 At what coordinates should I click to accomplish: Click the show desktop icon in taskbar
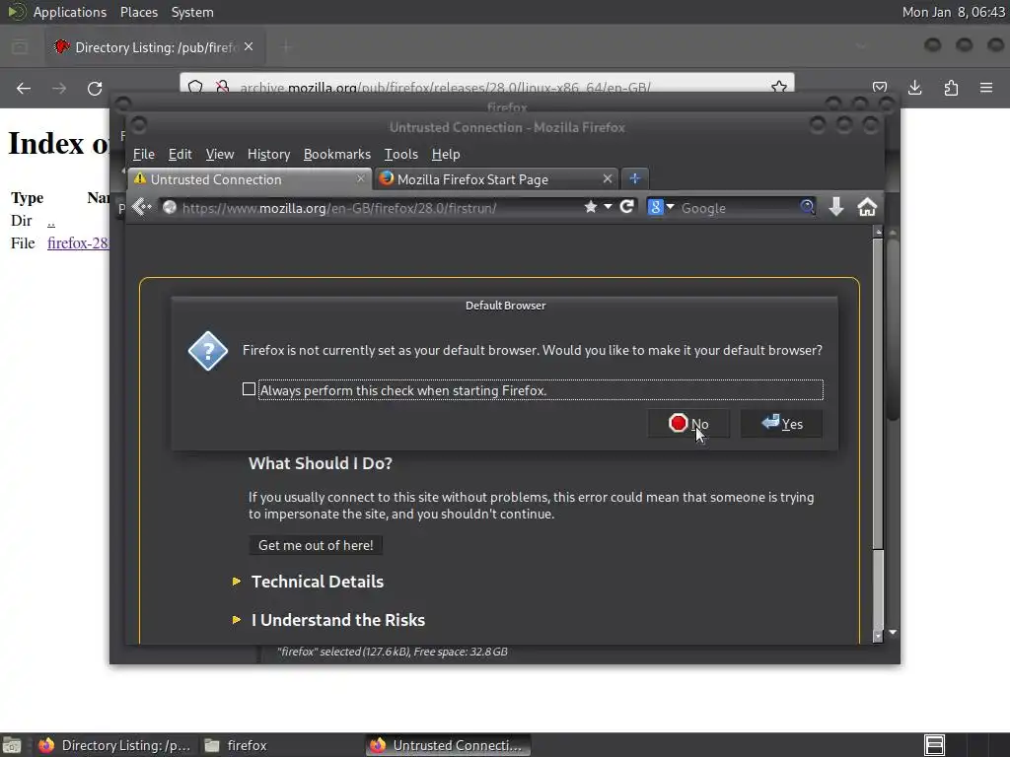12,745
